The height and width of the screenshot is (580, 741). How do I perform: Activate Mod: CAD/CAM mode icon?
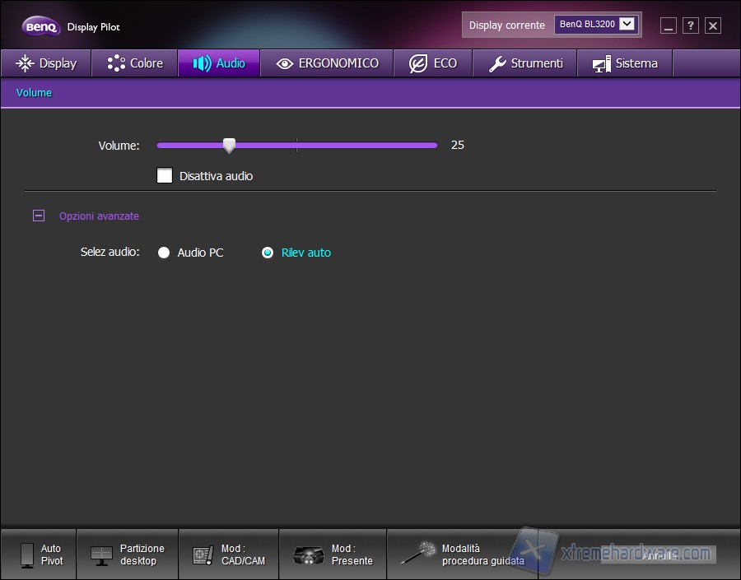click(x=203, y=555)
